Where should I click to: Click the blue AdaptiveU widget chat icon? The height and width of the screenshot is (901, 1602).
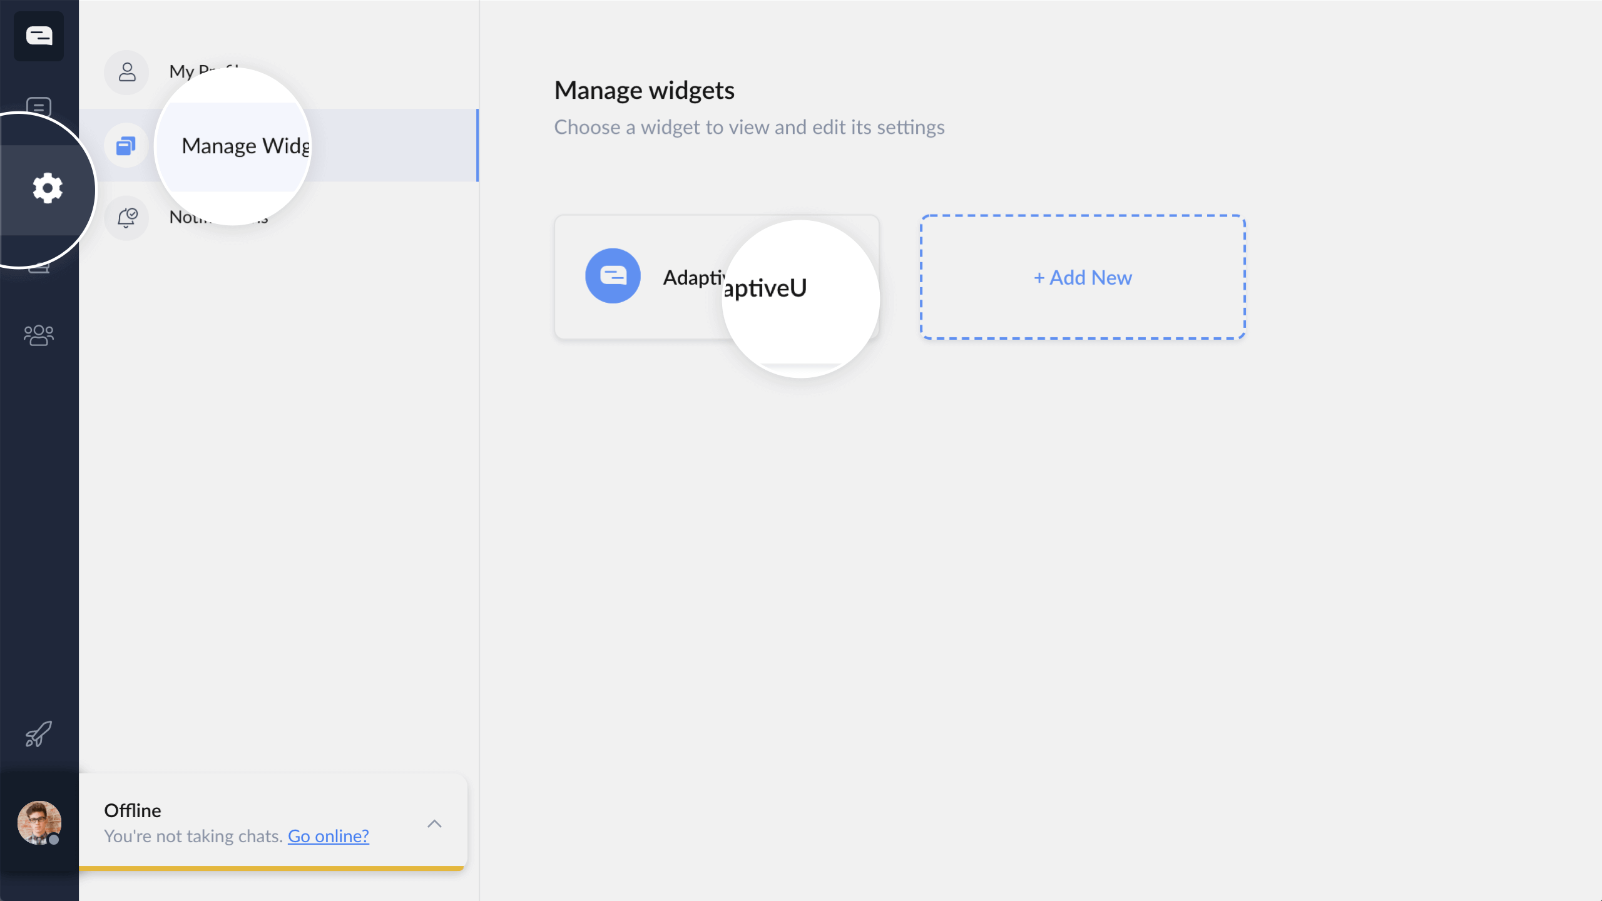[x=613, y=275]
